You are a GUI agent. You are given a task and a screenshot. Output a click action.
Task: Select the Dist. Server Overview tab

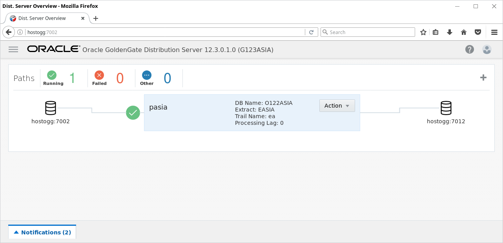47,18
